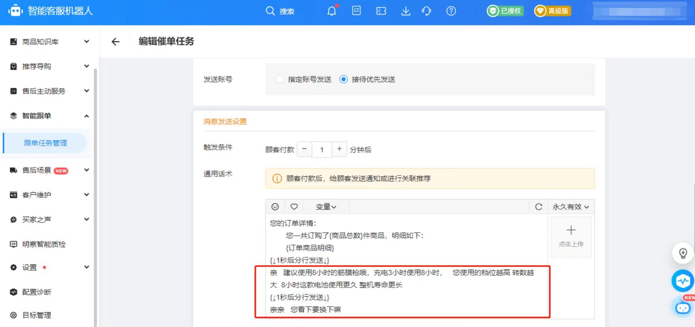695x327 pixels.
Task: Expand the 推荐导购 chevron
Action: pyautogui.click(x=87, y=66)
